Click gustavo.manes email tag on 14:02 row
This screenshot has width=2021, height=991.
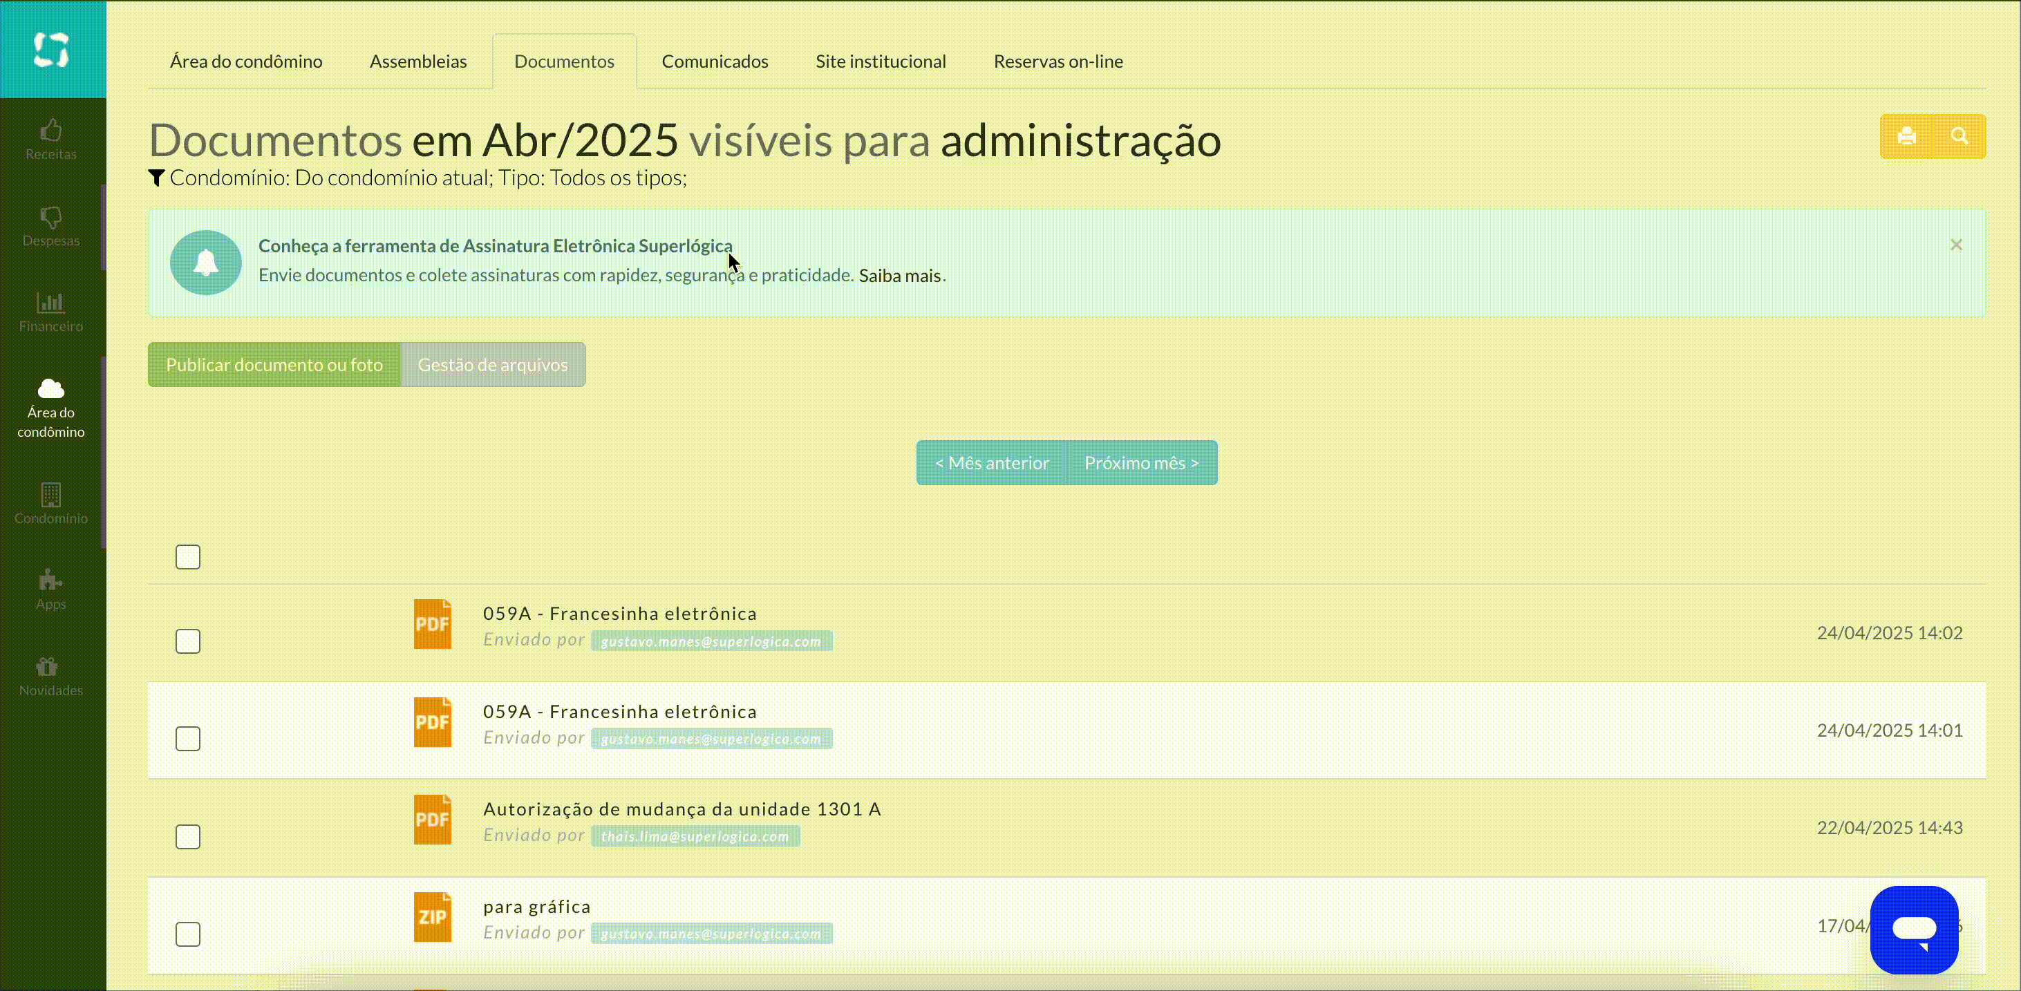pyautogui.click(x=712, y=641)
